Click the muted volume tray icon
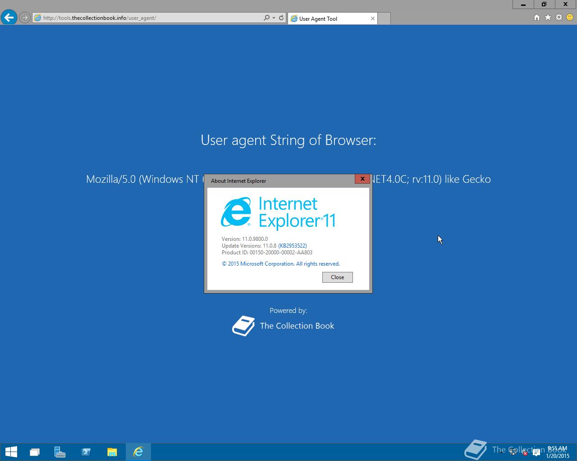Image resolution: width=577 pixels, height=461 pixels. [x=524, y=452]
